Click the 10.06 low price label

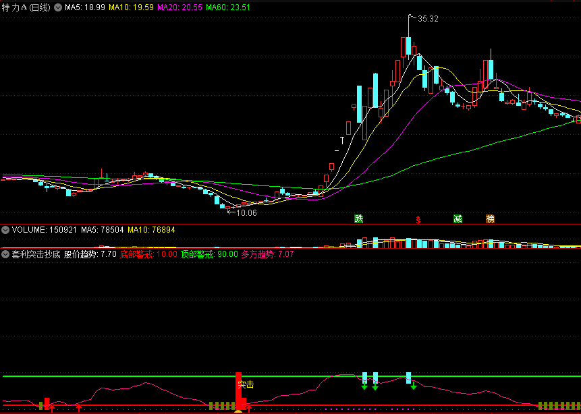click(x=246, y=212)
